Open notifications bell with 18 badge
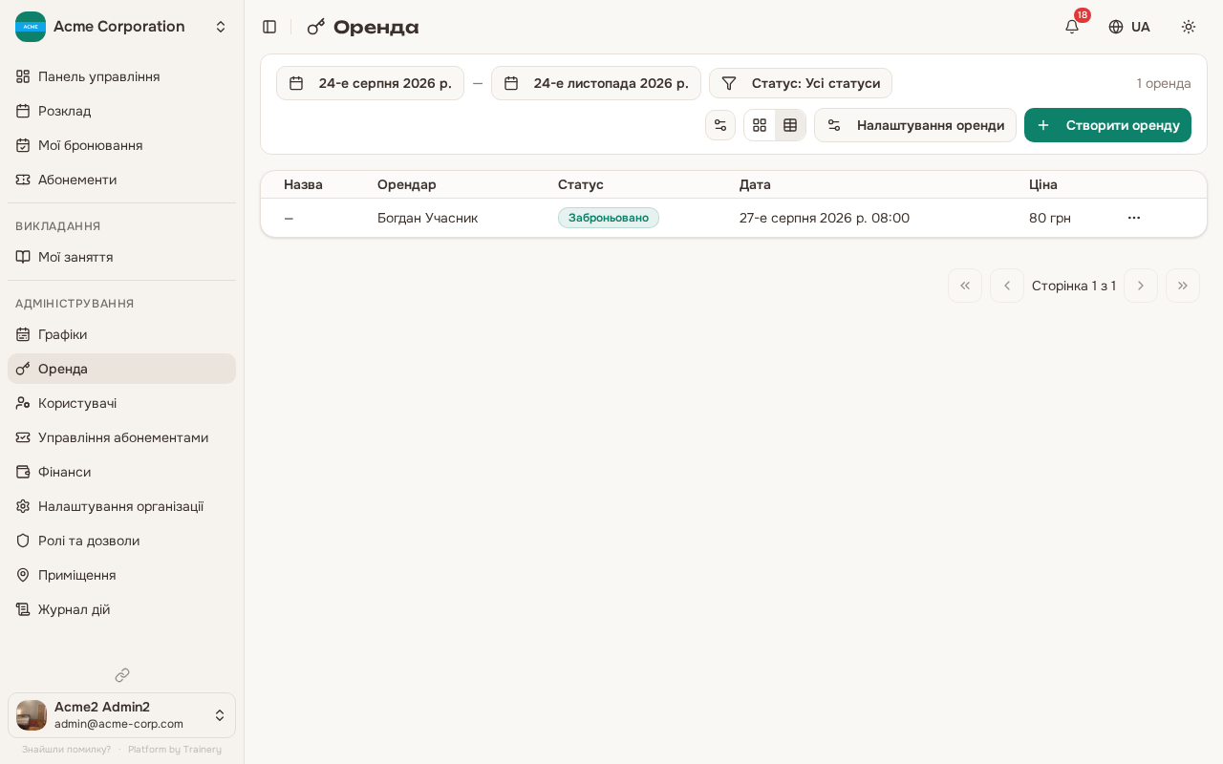The height and width of the screenshot is (764, 1223). 1072,27
